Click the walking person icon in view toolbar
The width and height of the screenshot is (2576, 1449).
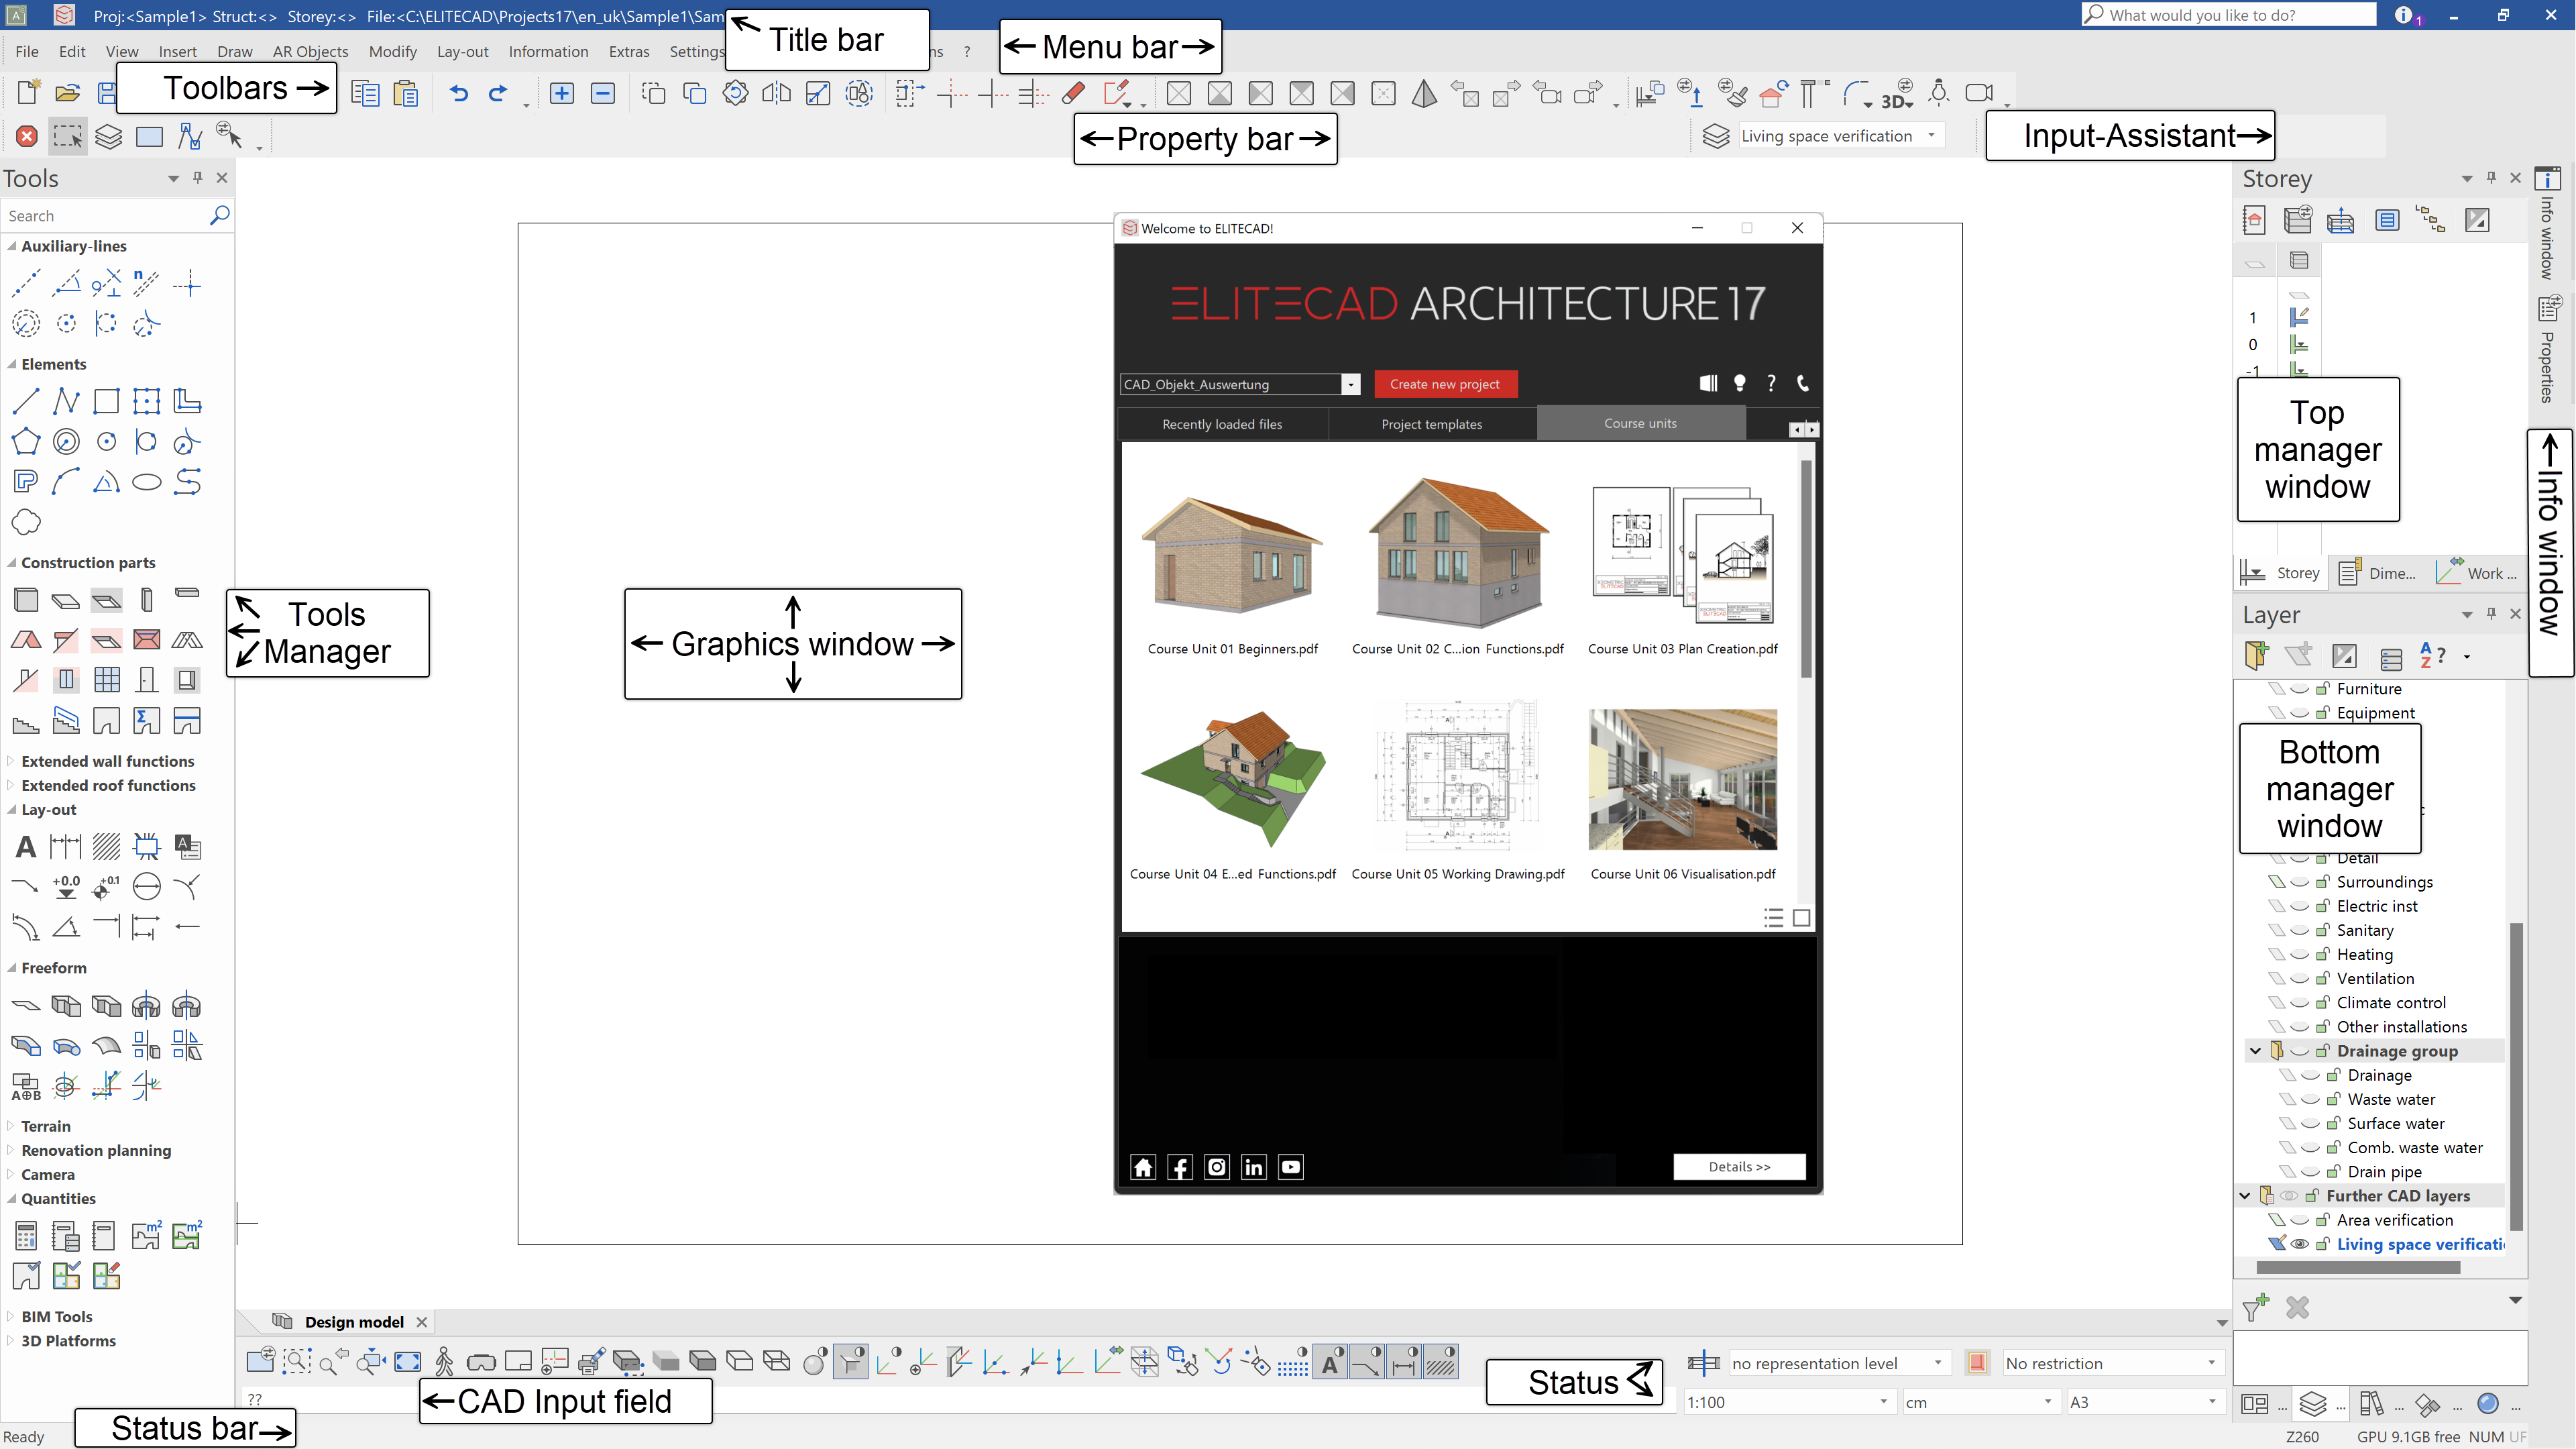tap(444, 1361)
